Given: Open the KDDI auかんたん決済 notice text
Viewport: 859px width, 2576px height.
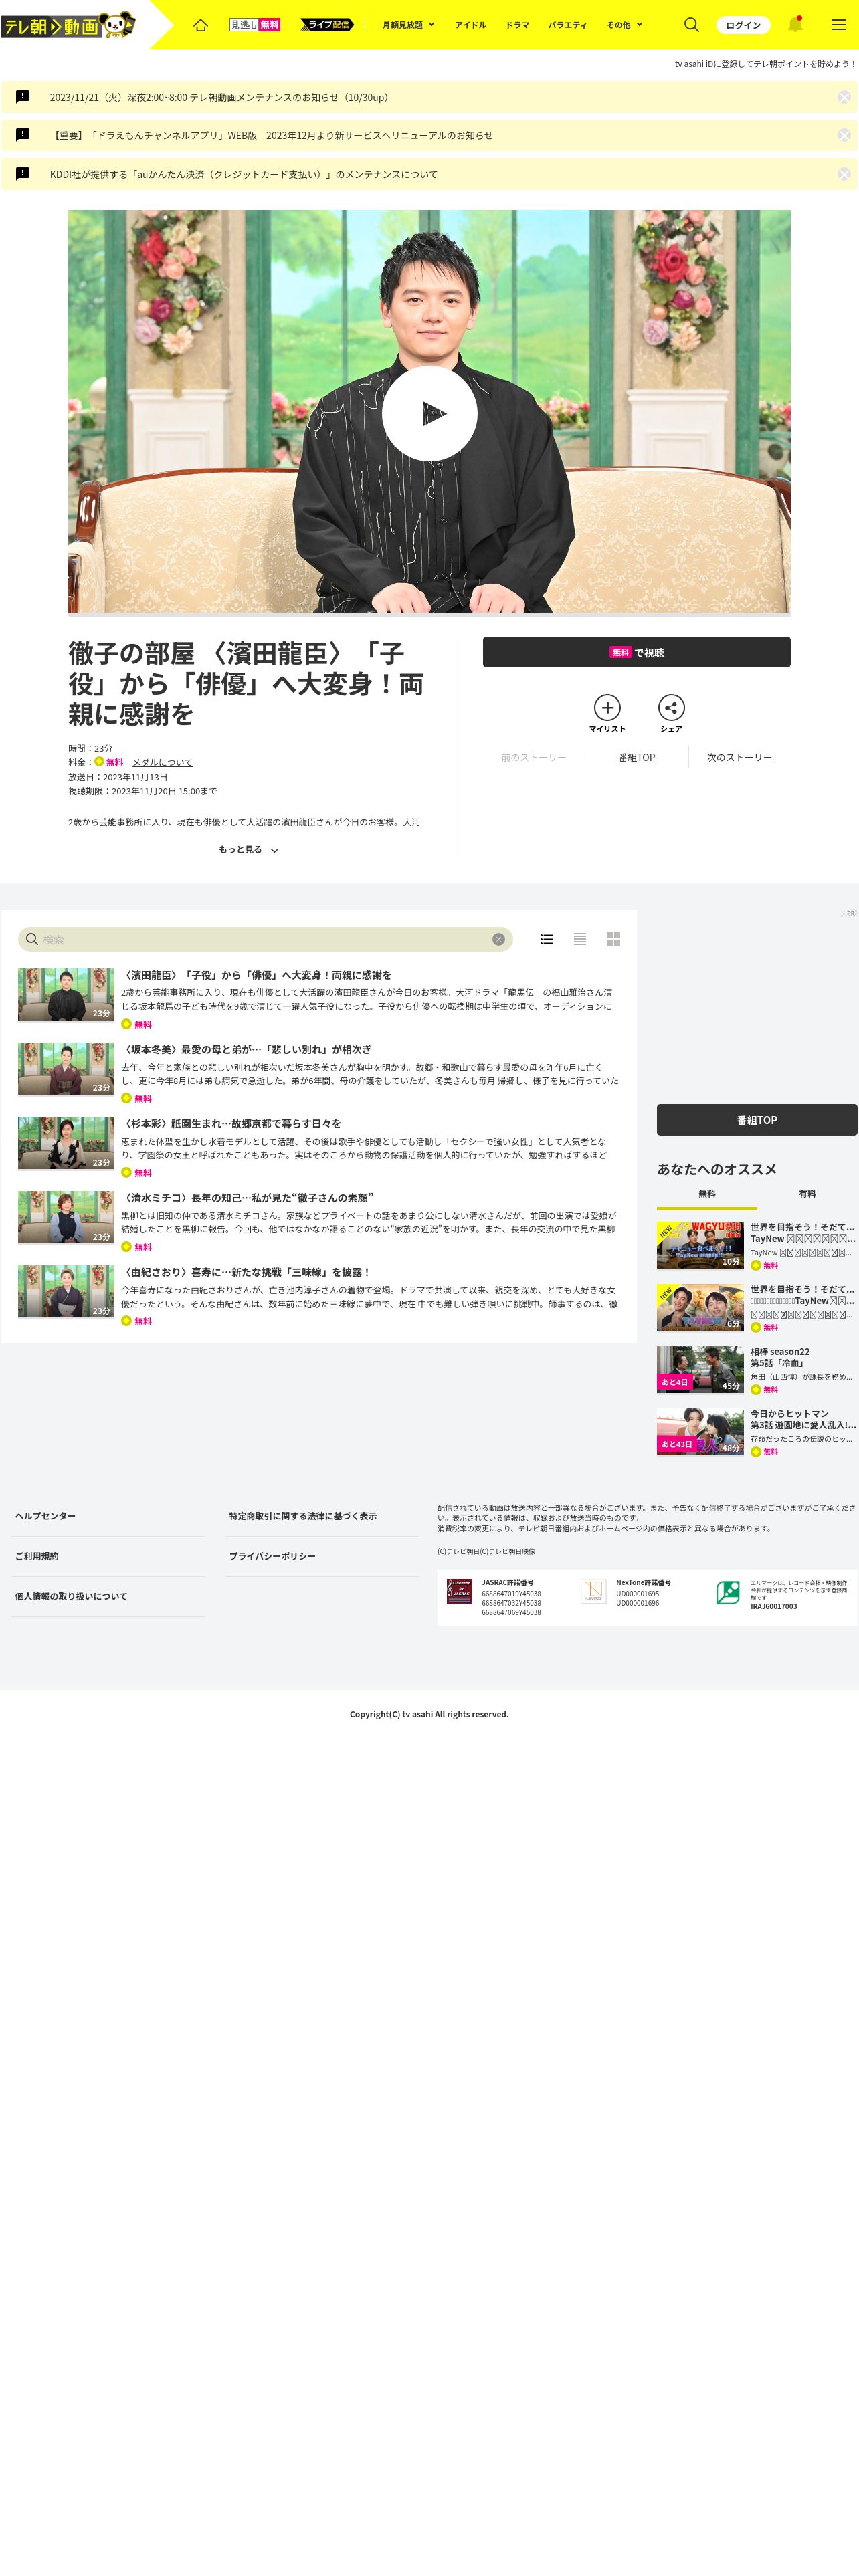Looking at the screenshot, I should pos(244,174).
